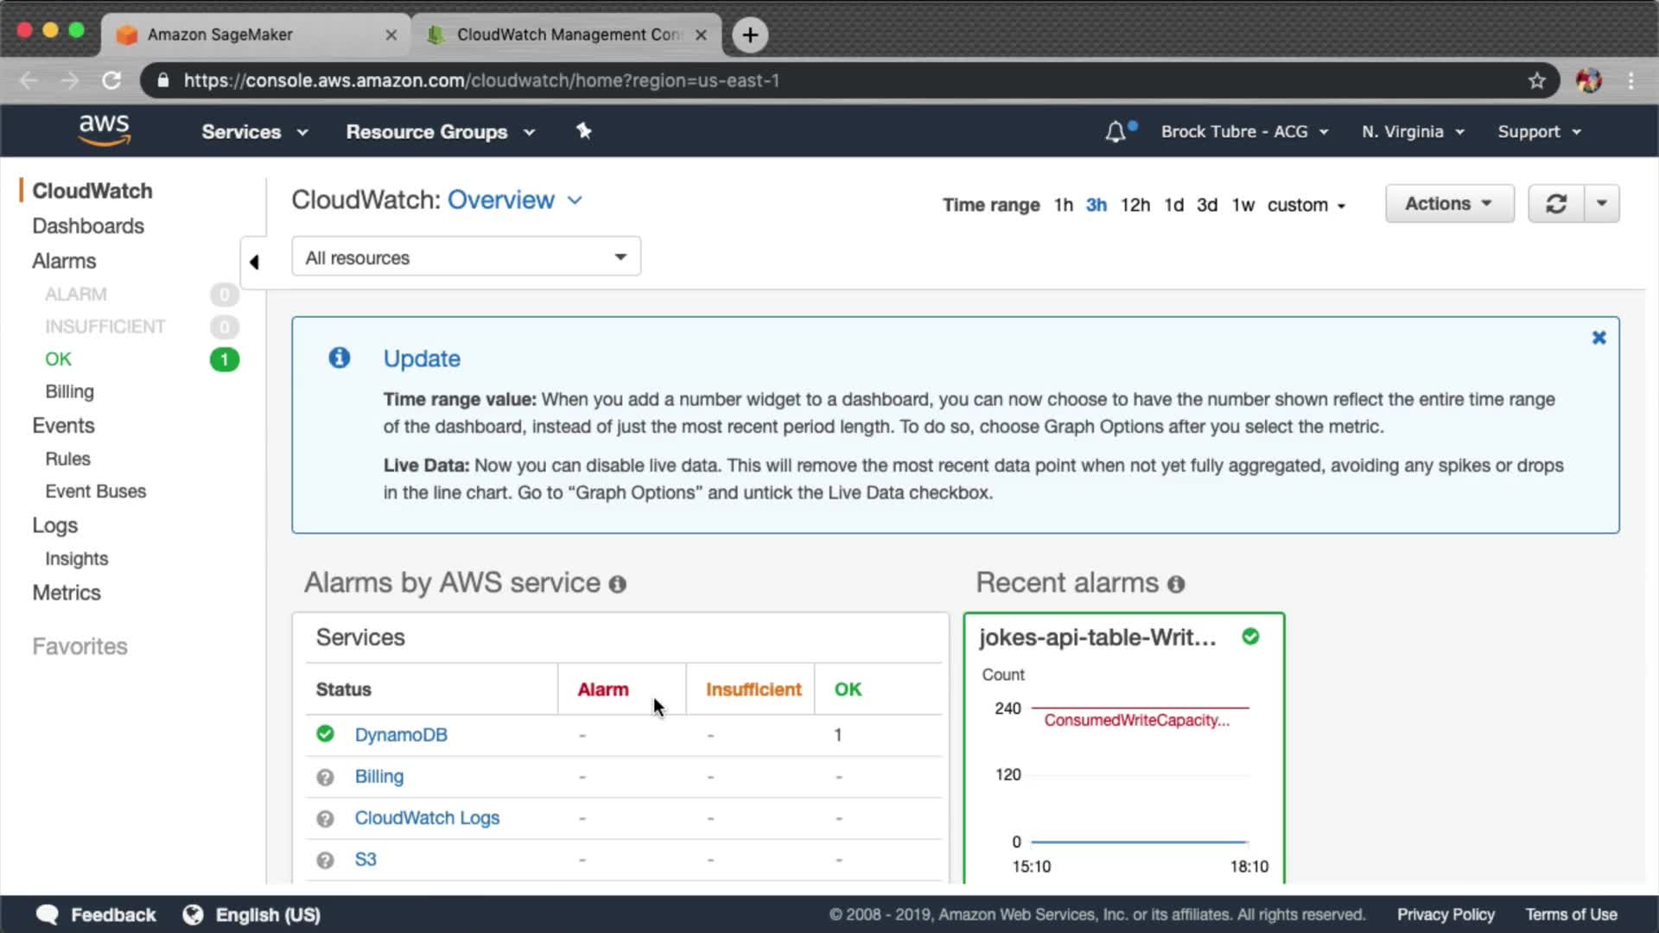This screenshot has height=933, width=1659.
Task: Click the pin shortcut icon in navbar
Action: point(584,131)
